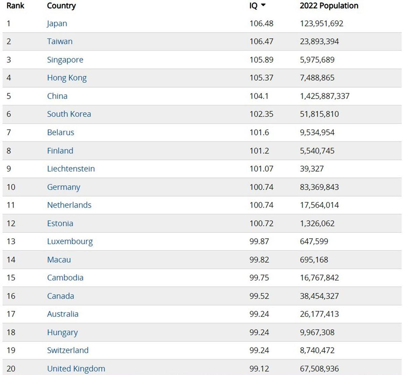Click the Rank column header

click(x=15, y=6)
